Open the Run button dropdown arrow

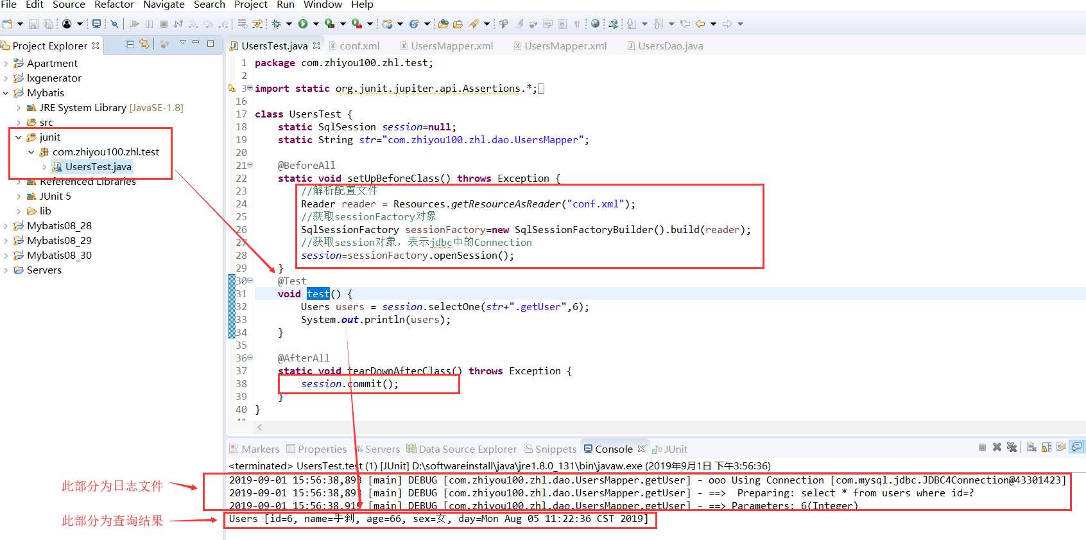point(316,24)
